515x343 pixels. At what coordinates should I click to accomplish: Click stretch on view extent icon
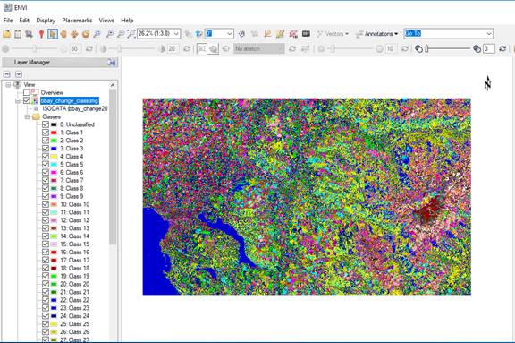pyautogui.click(x=202, y=48)
